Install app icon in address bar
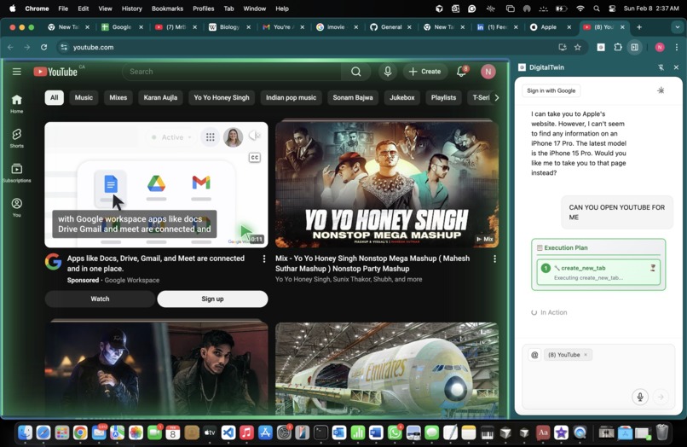 point(563,47)
